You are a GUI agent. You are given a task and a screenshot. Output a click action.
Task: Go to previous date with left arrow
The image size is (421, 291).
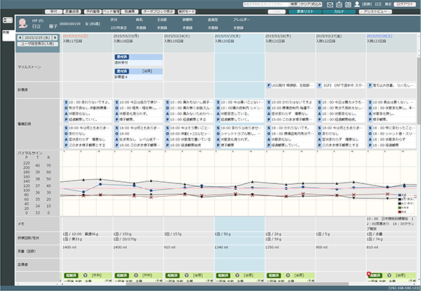pyautogui.click(x=19, y=36)
